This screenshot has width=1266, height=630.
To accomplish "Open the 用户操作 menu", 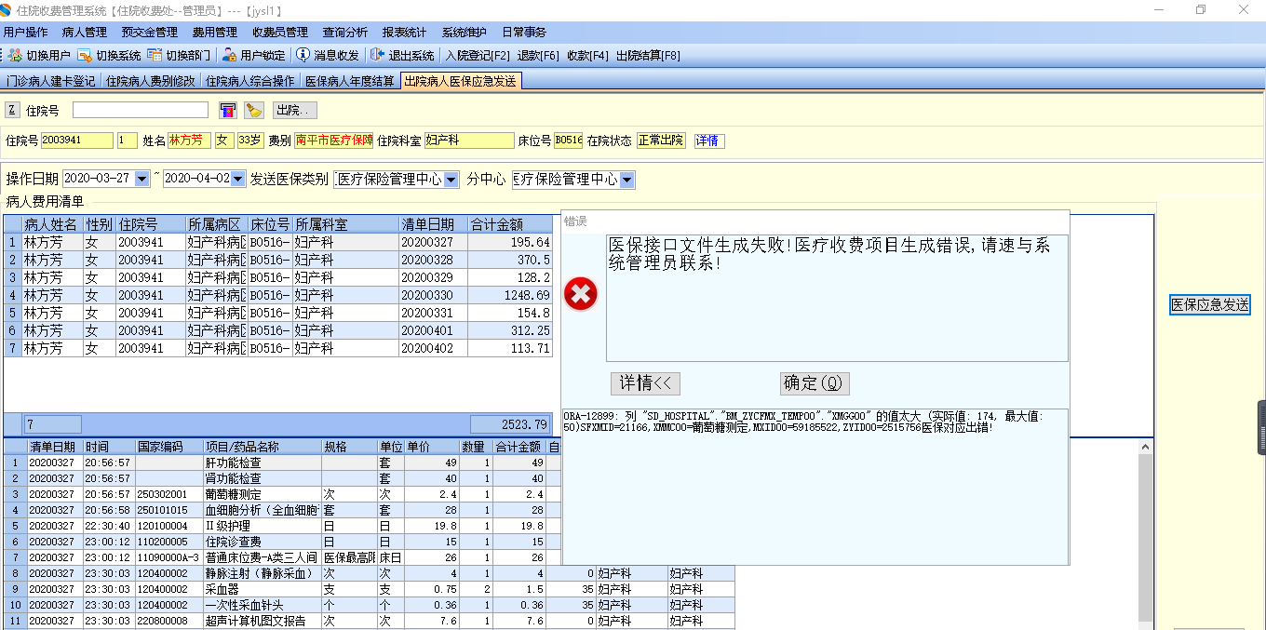I will pos(25,32).
